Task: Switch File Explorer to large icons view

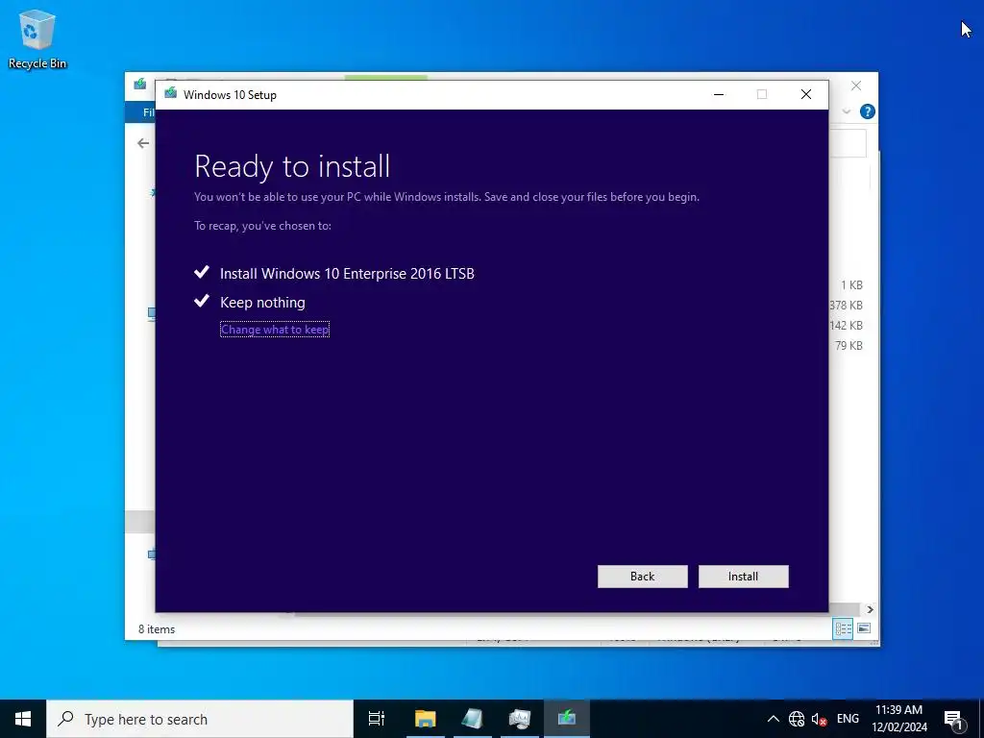Action: (x=864, y=628)
